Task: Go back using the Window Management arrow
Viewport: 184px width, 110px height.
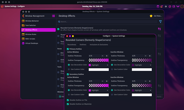Action: coord(23,16)
